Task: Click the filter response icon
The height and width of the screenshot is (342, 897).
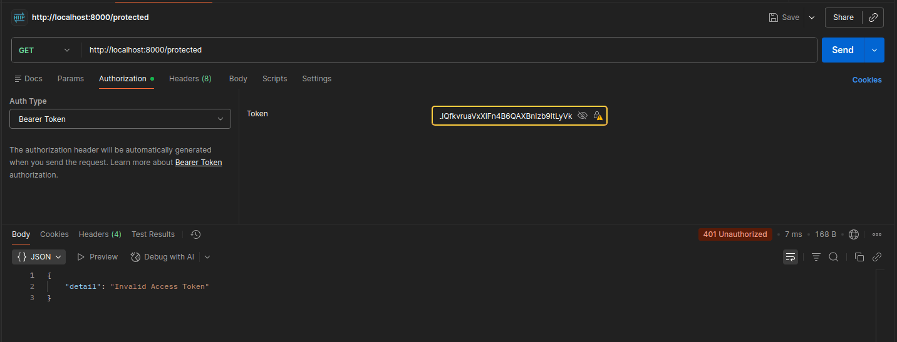Action: [x=816, y=257]
